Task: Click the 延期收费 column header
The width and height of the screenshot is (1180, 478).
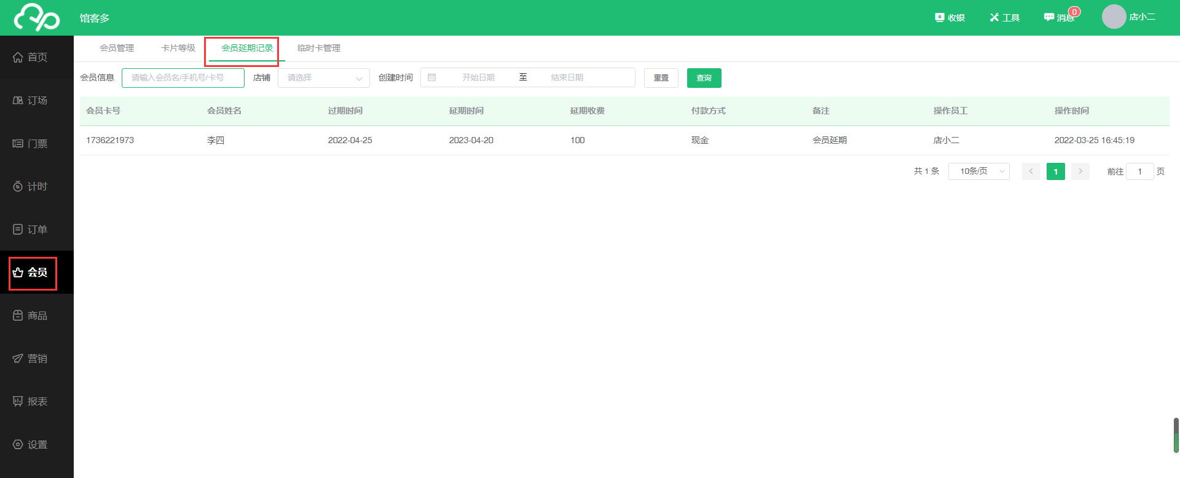Action: click(588, 111)
